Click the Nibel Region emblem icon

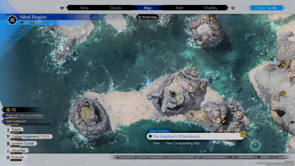(12, 20)
